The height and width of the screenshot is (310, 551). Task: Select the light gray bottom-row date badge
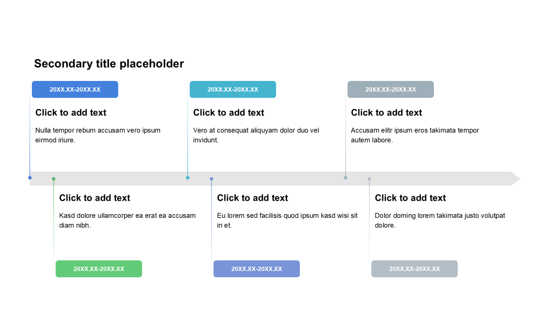pyautogui.click(x=415, y=269)
